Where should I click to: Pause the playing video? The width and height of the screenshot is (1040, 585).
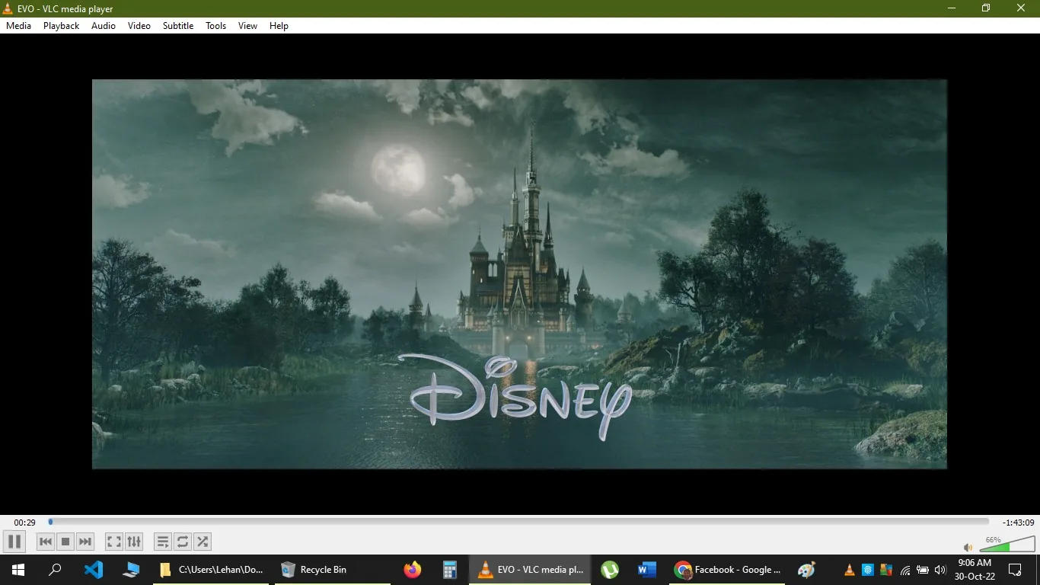14,542
